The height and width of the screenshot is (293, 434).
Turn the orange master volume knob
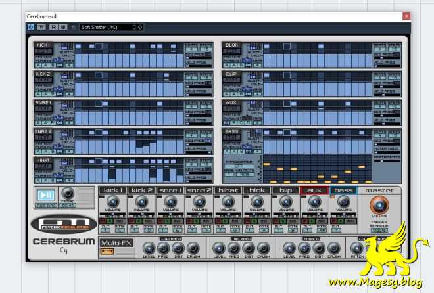379,205
